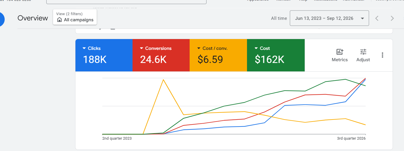Image resolution: width=404 pixels, height=151 pixels.
Task: Click the All time label
Action: coord(279,18)
